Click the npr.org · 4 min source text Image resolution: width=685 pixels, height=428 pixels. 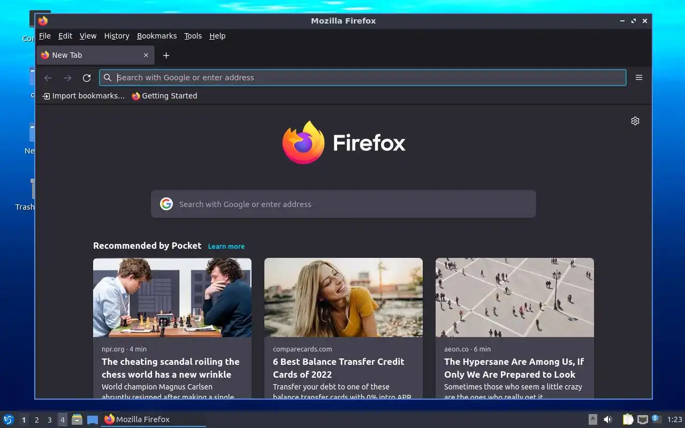pos(124,349)
